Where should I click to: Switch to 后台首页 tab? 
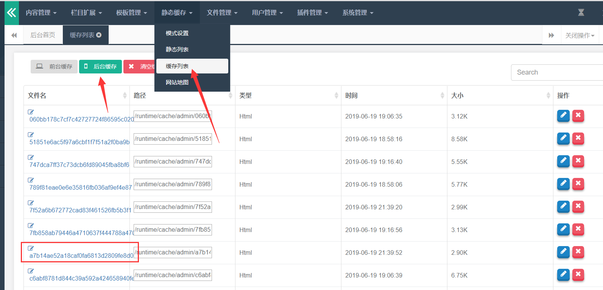[x=43, y=35]
